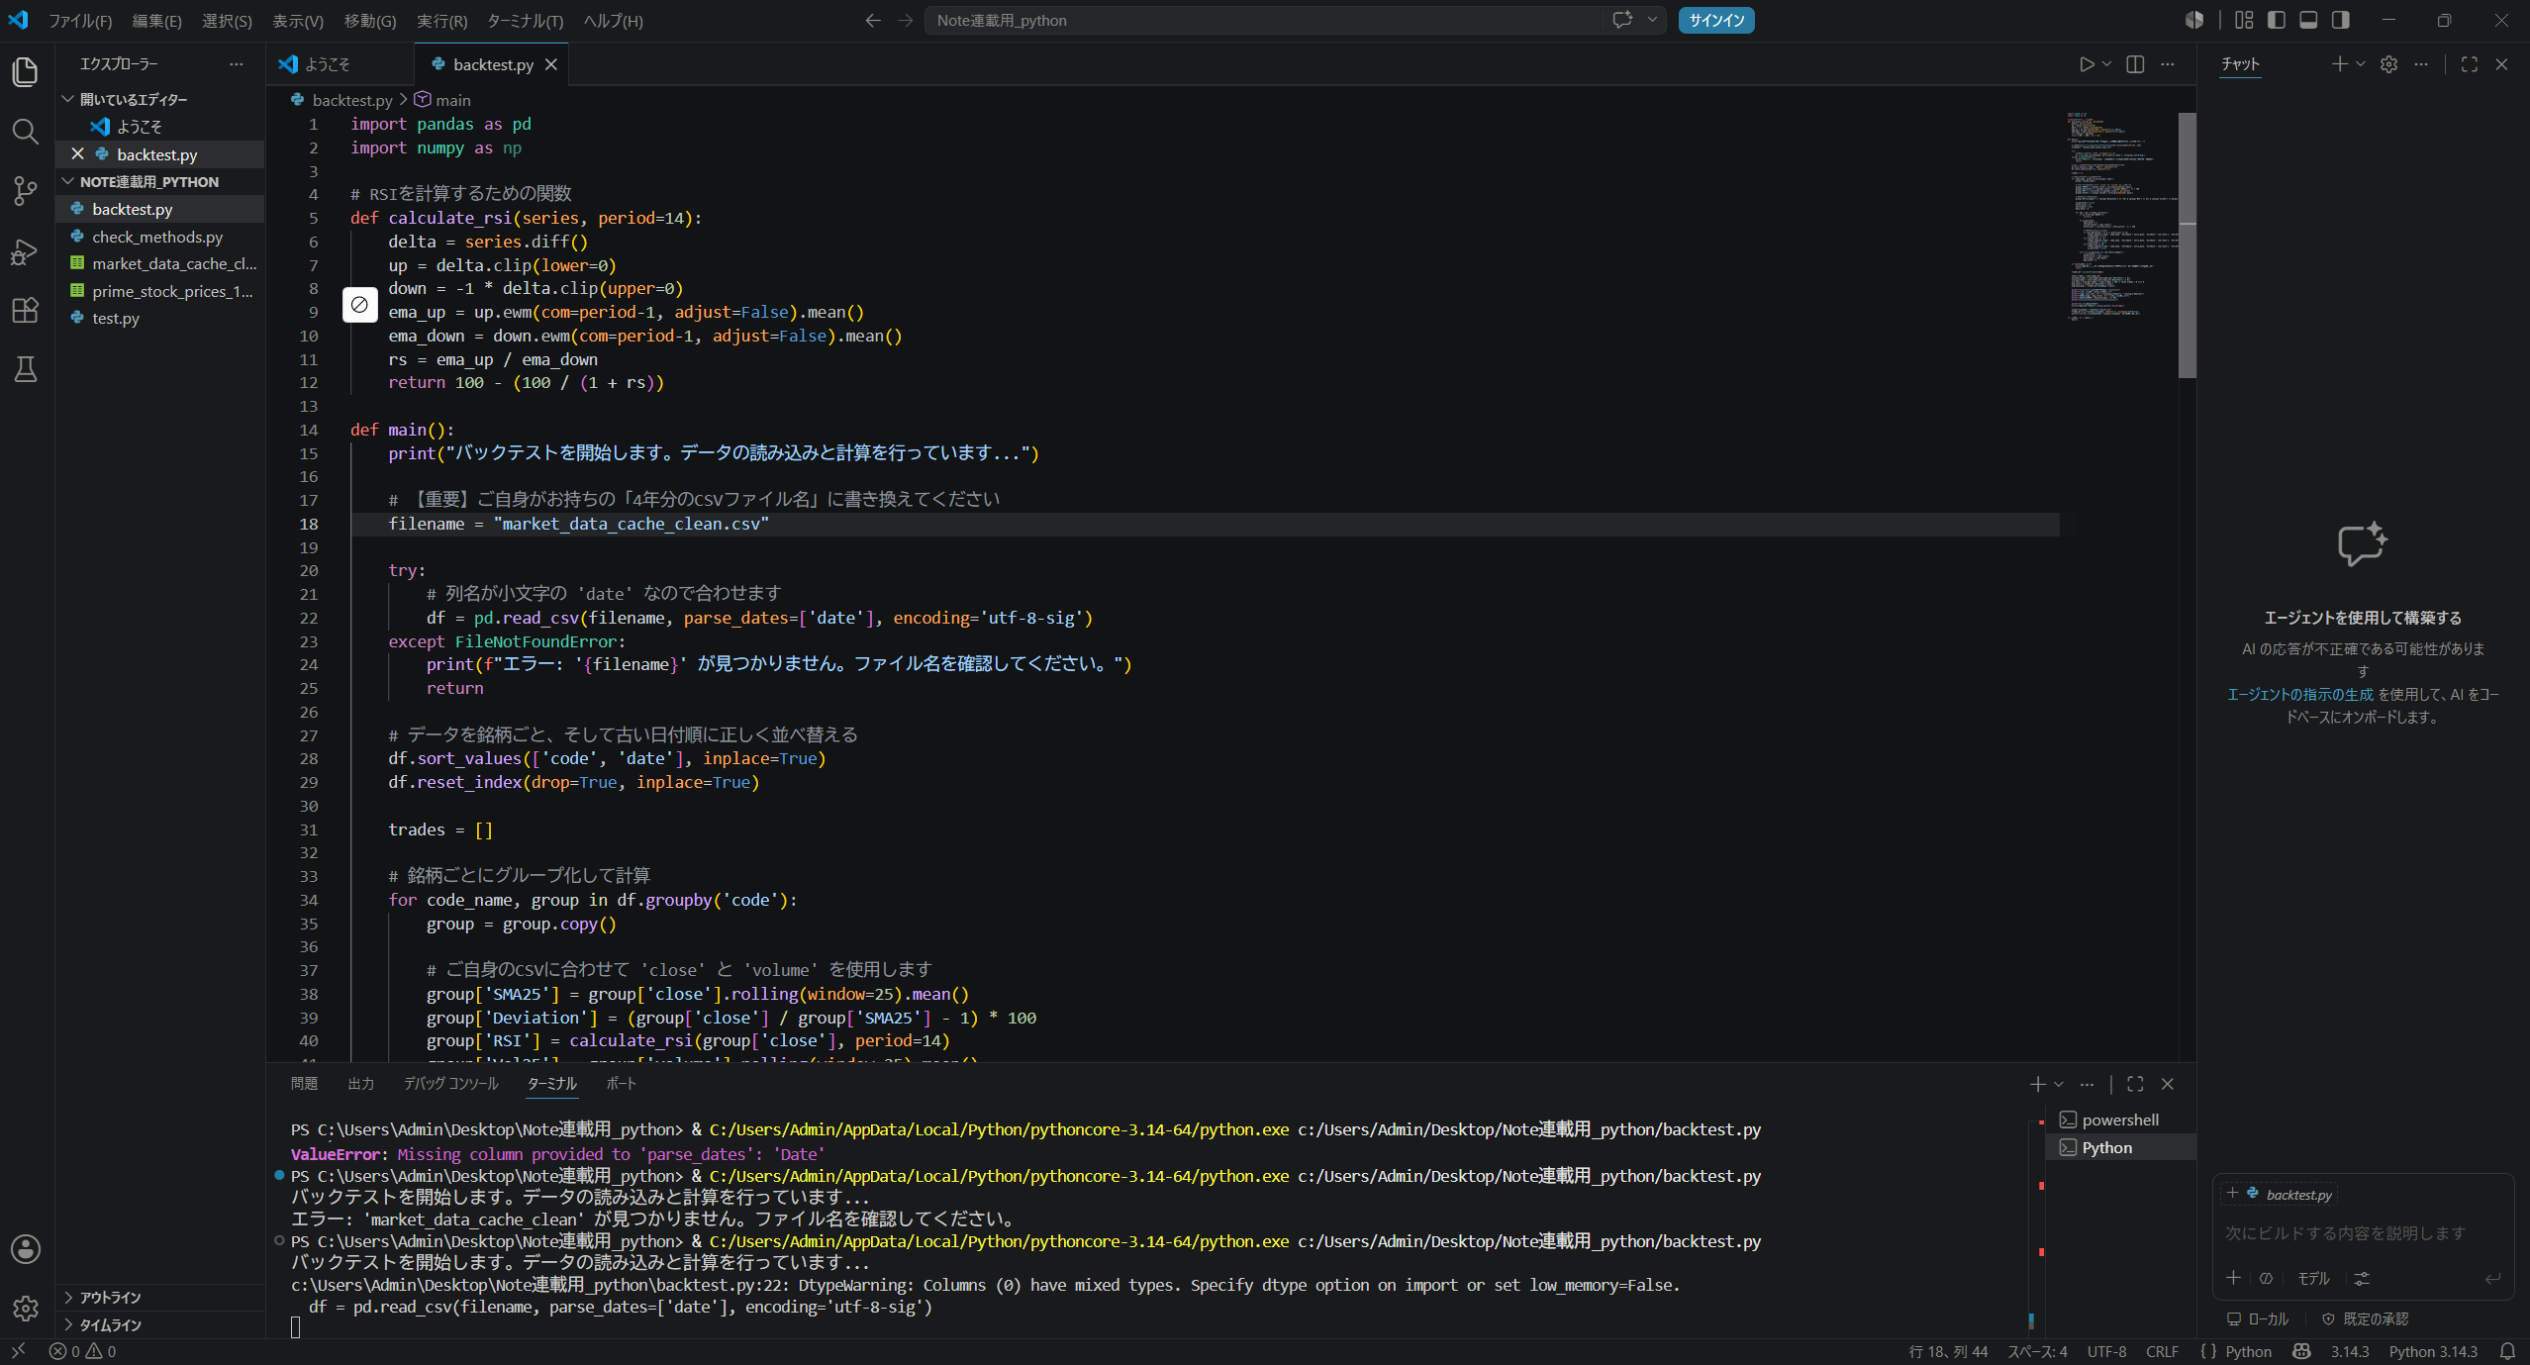Click the notifications bell in status bar
Image resolution: width=2530 pixels, height=1365 pixels.
[2507, 1351]
